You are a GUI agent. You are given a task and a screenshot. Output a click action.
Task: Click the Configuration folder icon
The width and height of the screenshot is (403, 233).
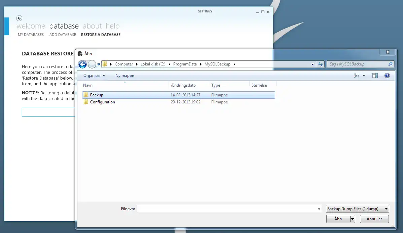pos(86,102)
